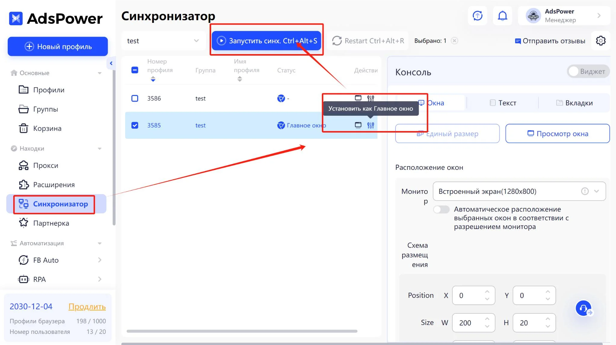
Task: Open the test group dropdown
Action: coord(163,41)
